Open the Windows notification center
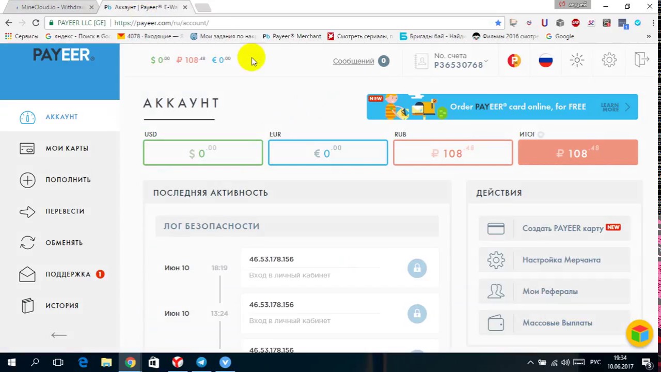The height and width of the screenshot is (372, 661). coord(647,363)
